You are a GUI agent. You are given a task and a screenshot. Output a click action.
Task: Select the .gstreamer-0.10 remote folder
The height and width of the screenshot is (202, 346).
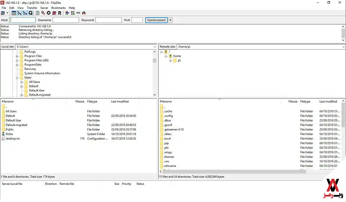click(x=173, y=129)
